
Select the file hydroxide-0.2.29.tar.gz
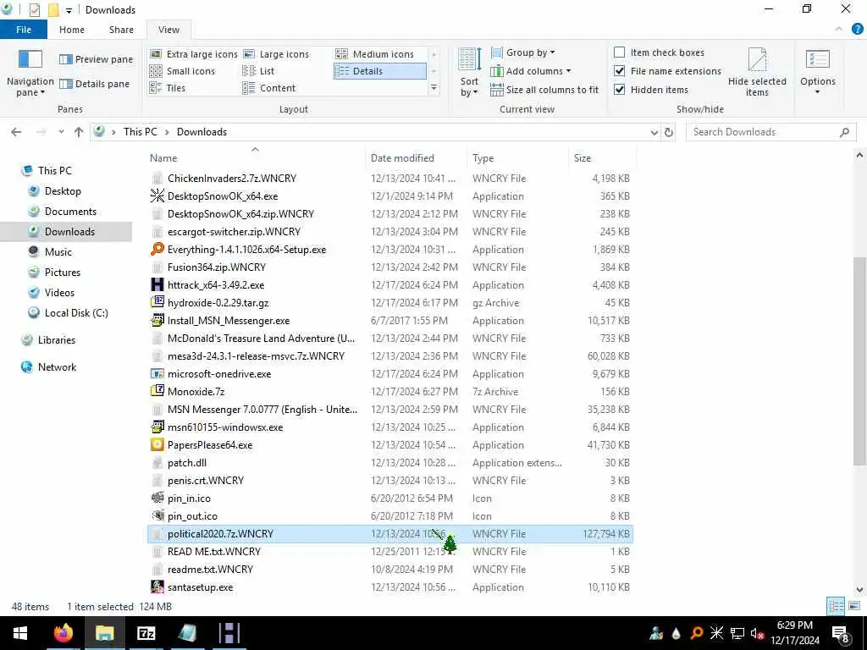point(218,303)
